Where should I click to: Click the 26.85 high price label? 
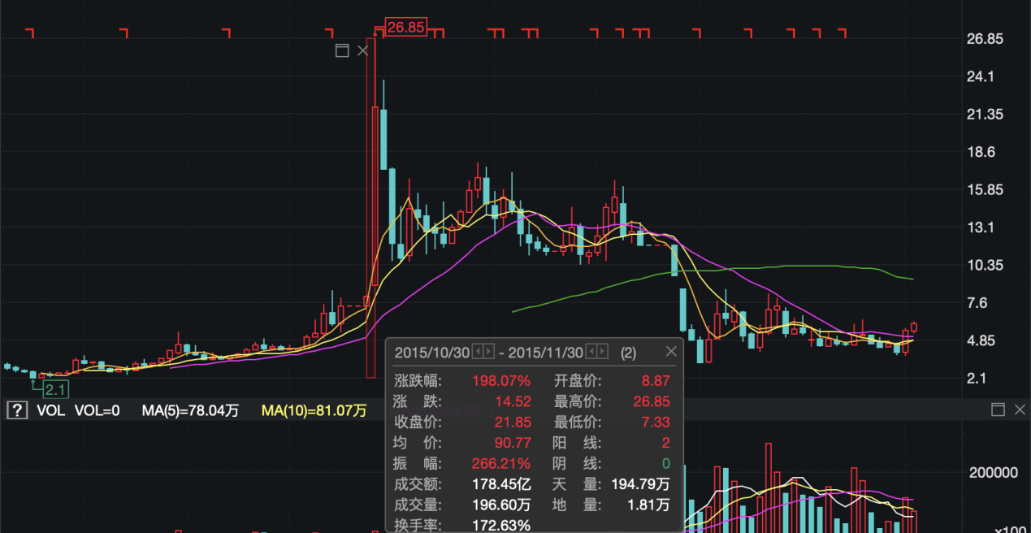[x=405, y=27]
